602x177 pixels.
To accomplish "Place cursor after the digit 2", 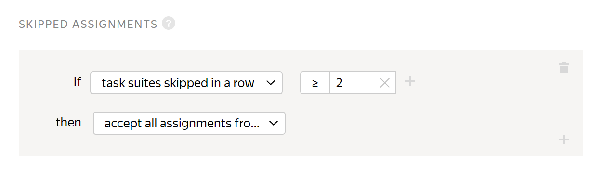I will pyautogui.click(x=344, y=83).
